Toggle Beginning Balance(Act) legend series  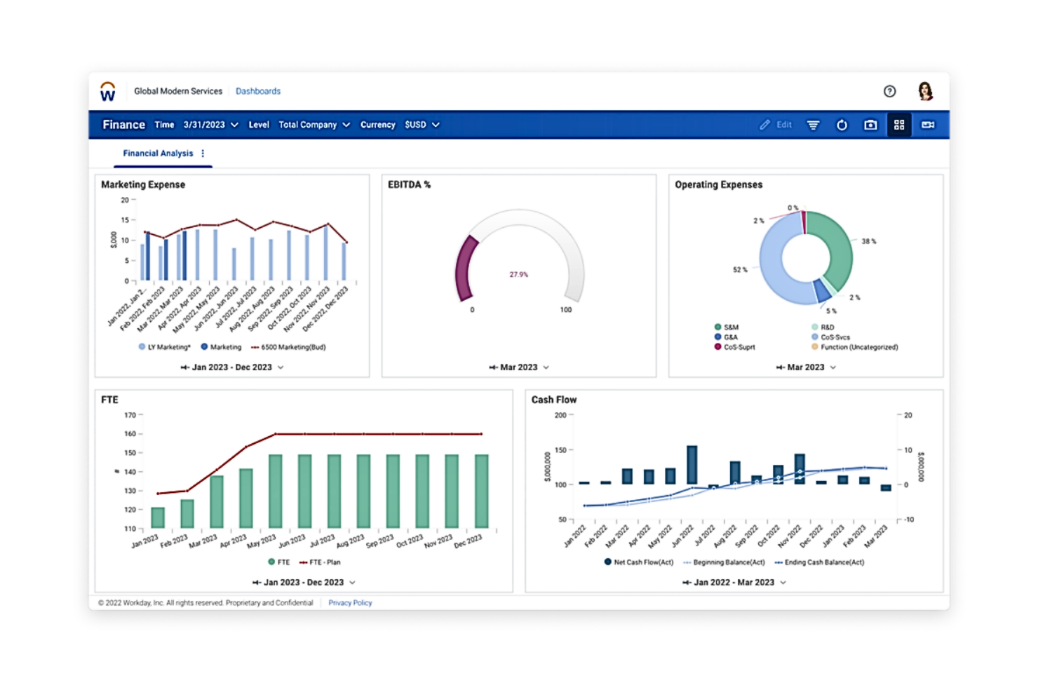point(724,562)
